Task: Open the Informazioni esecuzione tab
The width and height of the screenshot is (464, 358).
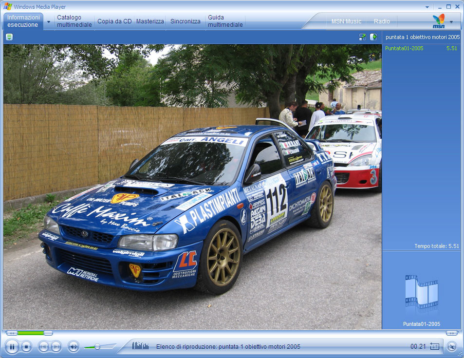Action: coord(23,21)
